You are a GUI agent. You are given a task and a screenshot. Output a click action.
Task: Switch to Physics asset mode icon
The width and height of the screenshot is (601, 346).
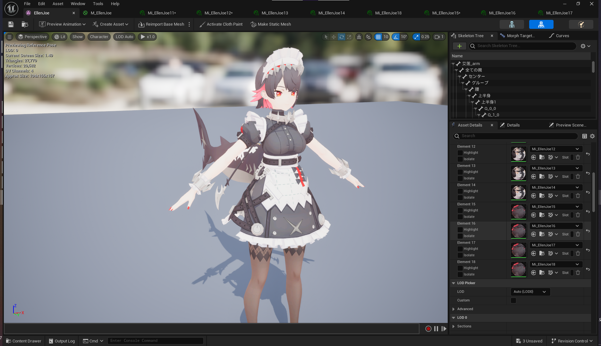(581, 24)
